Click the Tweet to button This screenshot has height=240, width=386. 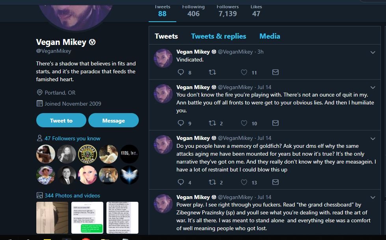point(61,121)
